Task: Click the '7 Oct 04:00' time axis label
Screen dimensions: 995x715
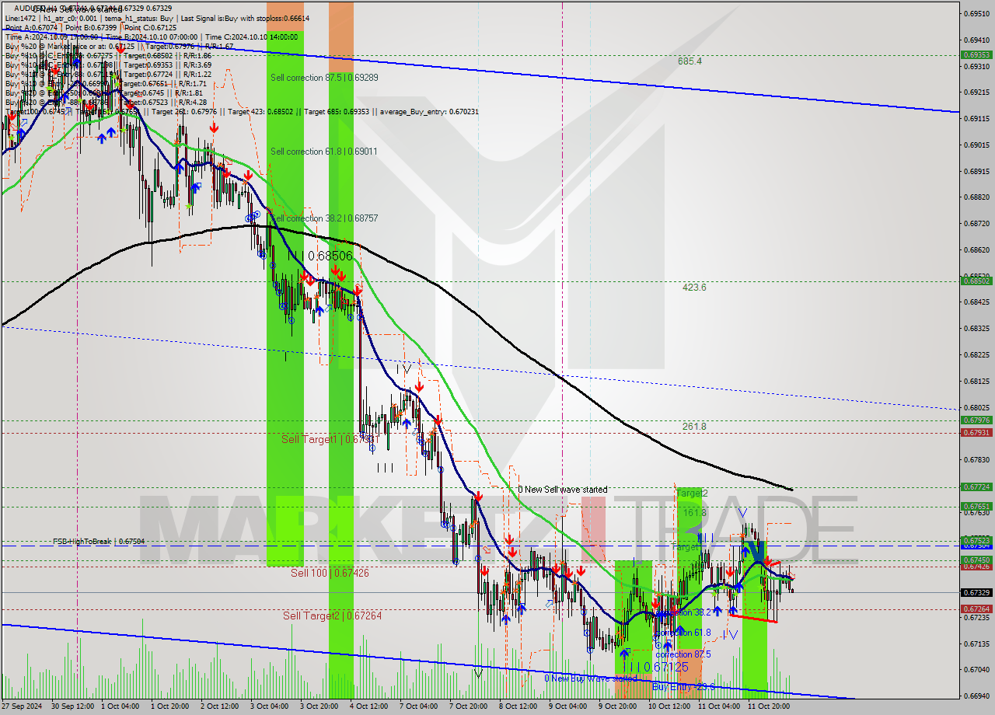Action: (421, 706)
